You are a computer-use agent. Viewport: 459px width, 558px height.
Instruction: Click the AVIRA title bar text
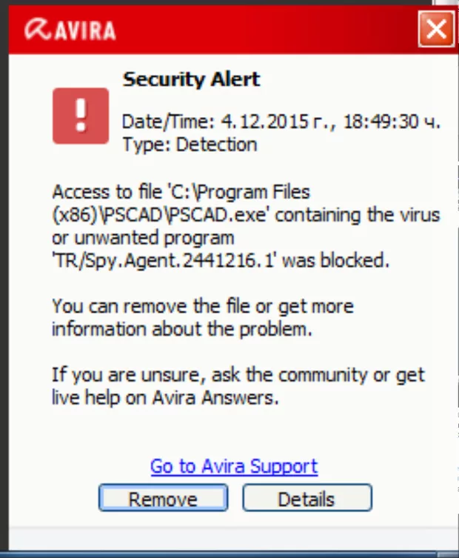click(x=83, y=30)
